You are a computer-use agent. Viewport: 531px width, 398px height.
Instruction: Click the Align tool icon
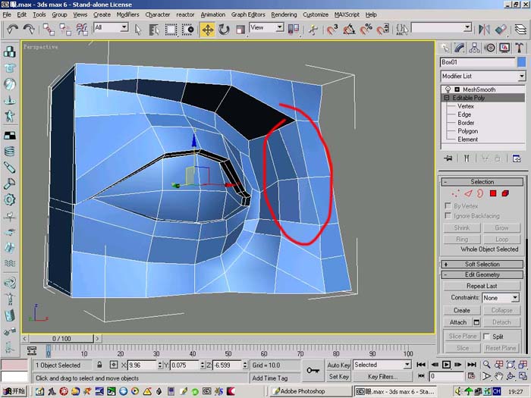coord(501,30)
